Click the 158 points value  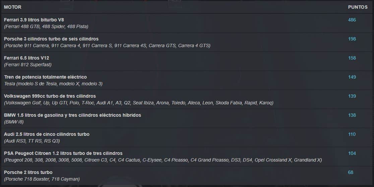(x=352, y=58)
